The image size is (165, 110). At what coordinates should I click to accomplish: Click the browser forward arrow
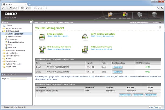(7, 8)
